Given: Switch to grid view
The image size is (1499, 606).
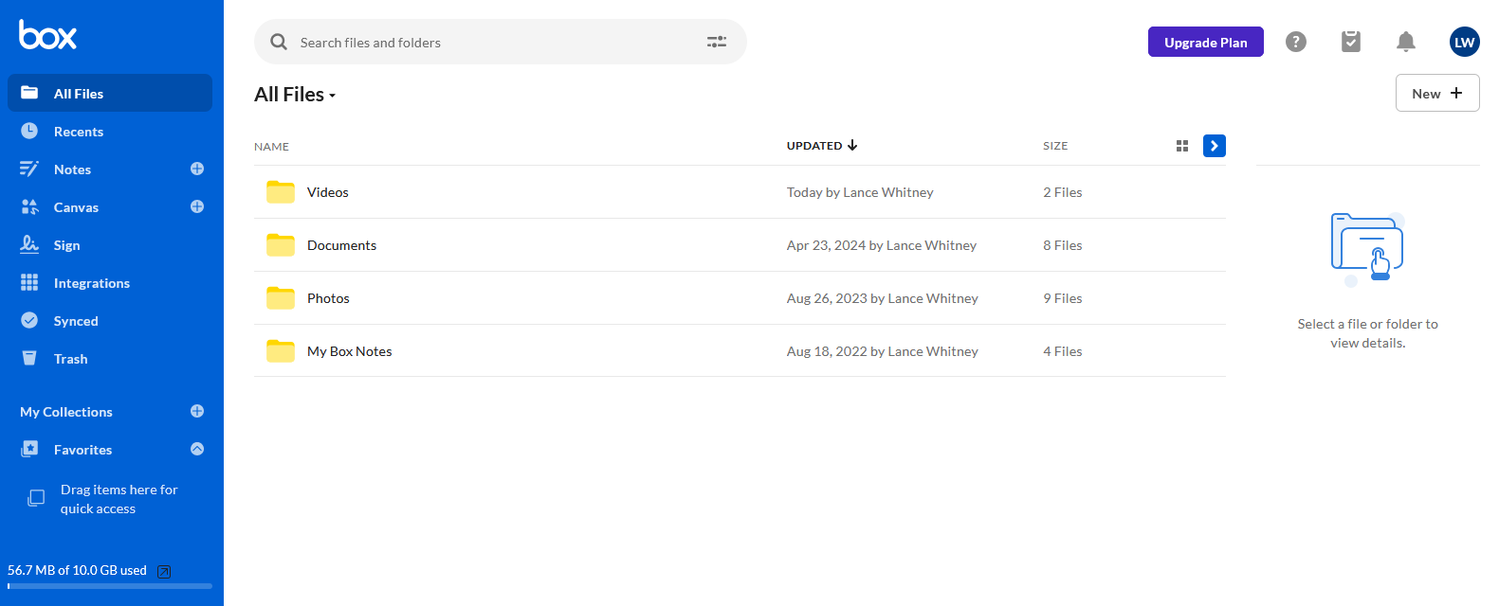Looking at the screenshot, I should coord(1182,146).
